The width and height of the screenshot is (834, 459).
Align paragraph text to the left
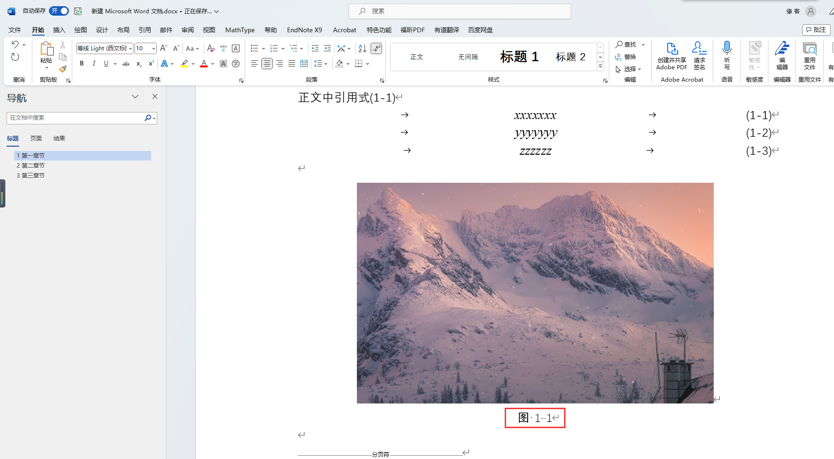coord(255,64)
